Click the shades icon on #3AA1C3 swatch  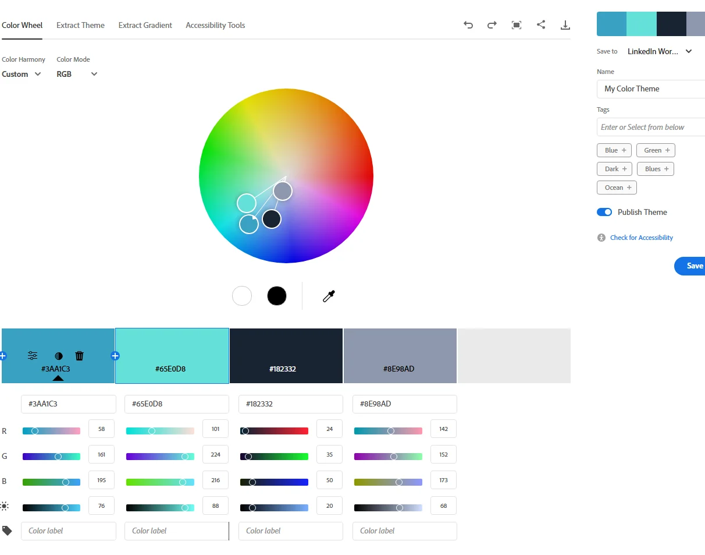point(58,356)
